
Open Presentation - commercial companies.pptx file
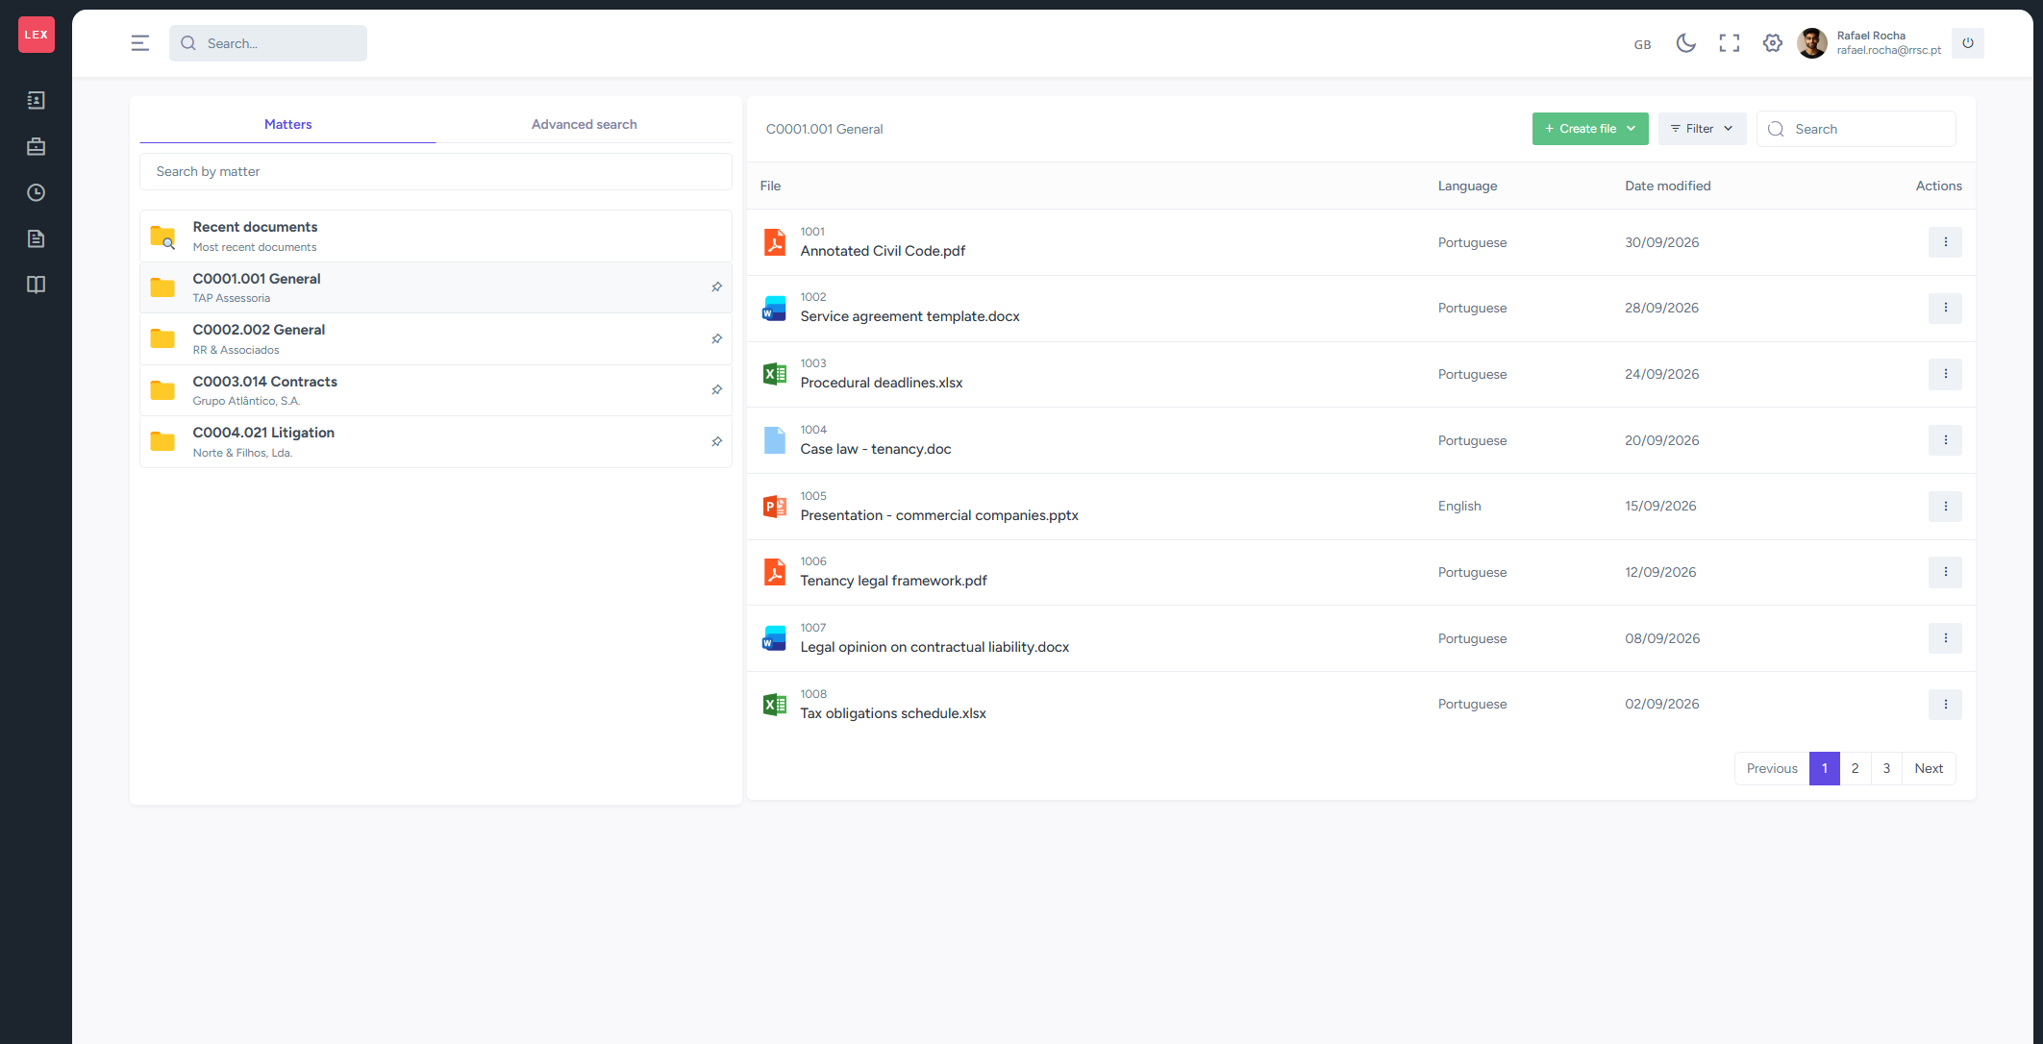click(939, 515)
